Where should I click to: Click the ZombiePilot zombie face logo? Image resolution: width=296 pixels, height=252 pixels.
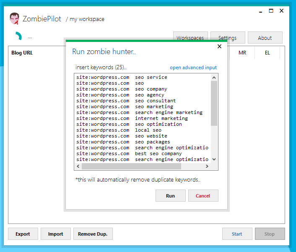click(x=15, y=18)
